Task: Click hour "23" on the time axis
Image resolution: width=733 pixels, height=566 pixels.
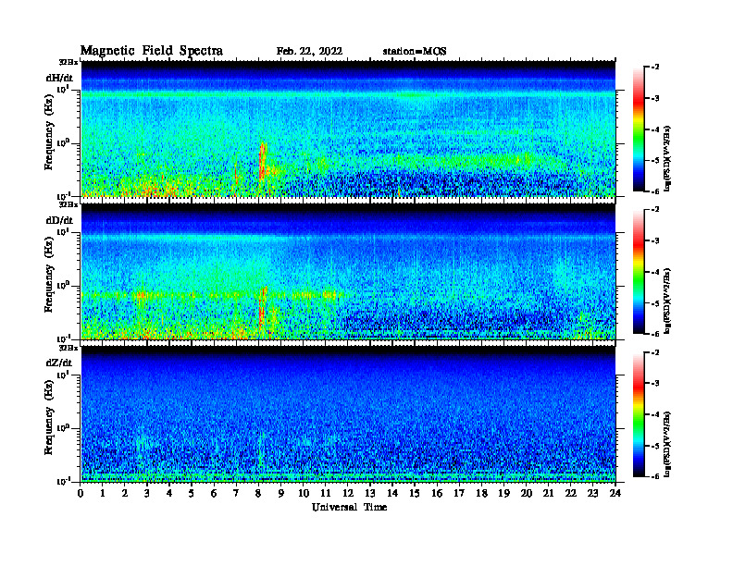Action: [x=592, y=494]
